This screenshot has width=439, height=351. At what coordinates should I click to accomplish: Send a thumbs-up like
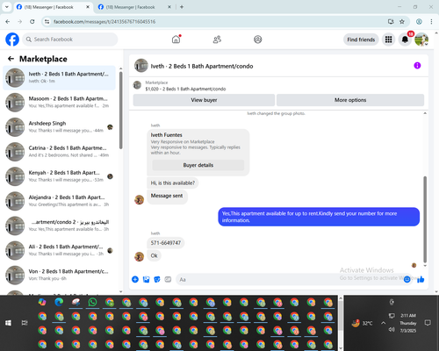[x=421, y=279]
